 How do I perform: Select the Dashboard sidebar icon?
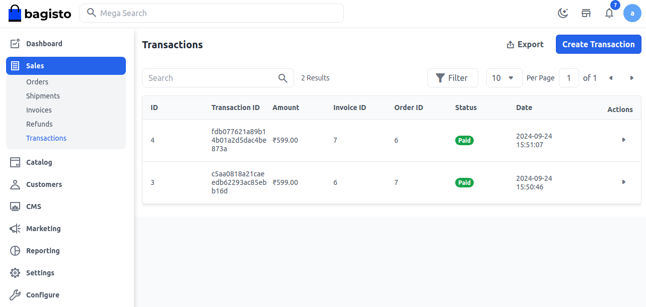pos(16,43)
